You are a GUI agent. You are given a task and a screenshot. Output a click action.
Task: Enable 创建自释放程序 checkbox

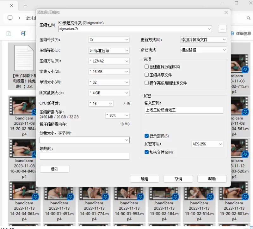147,67
